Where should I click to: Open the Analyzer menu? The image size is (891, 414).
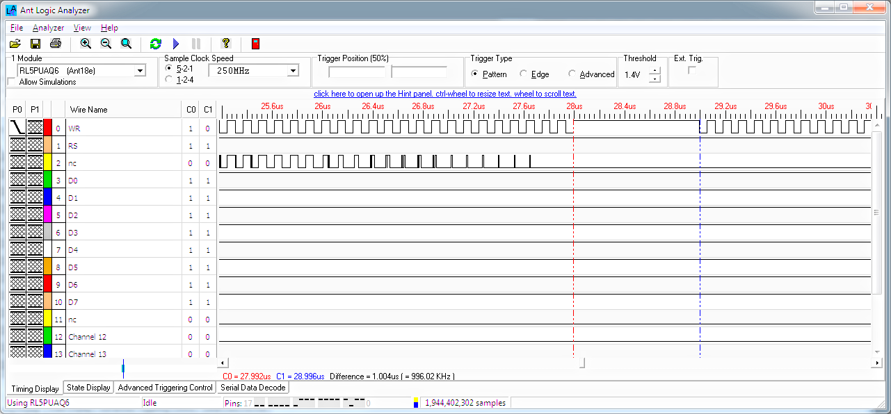(x=49, y=28)
